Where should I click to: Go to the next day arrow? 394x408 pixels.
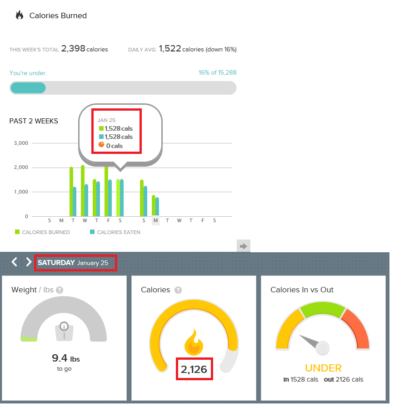[28, 262]
